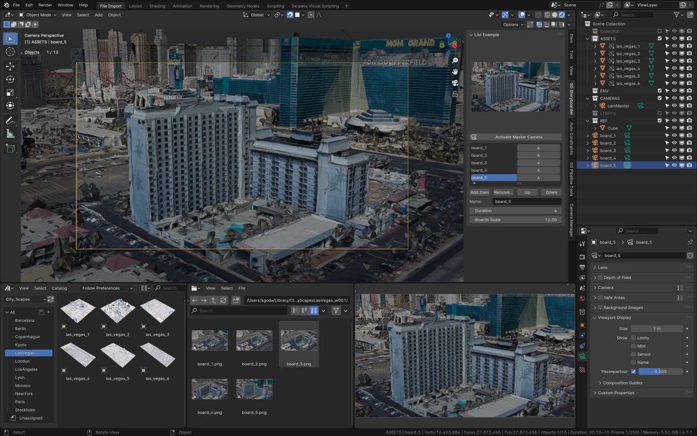This screenshot has height=436, width=697.
Task: Hide las_vegas_1 in the viewport
Action: (x=674, y=45)
